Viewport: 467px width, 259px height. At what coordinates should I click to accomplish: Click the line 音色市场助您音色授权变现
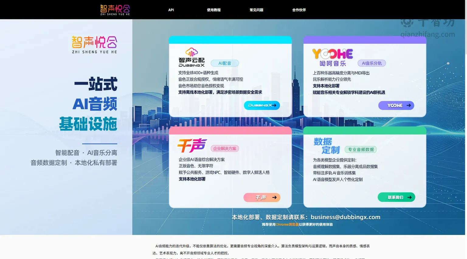(201, 86)
